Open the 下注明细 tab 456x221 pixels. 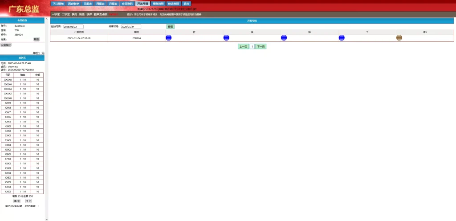pos(57,4)
